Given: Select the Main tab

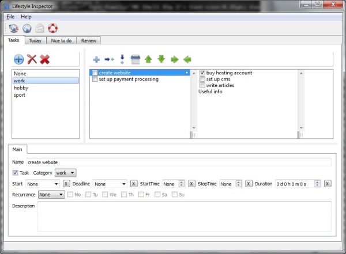Looking at the screenshot, I should [17, 149].
